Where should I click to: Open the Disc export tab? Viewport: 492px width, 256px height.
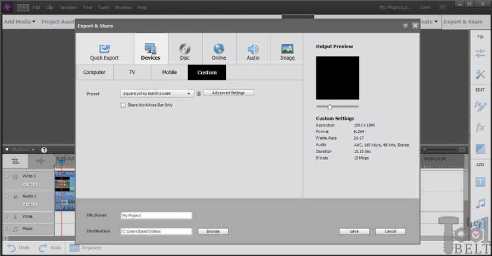[x=185, y=49]
